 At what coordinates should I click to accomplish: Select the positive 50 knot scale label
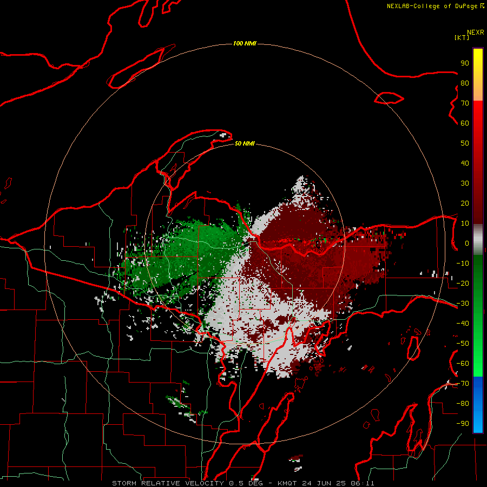(x=465, y=143)
